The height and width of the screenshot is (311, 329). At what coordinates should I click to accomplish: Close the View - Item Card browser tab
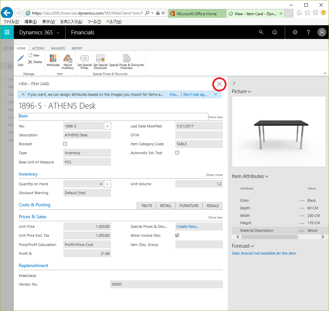click(x=281, y=14)
